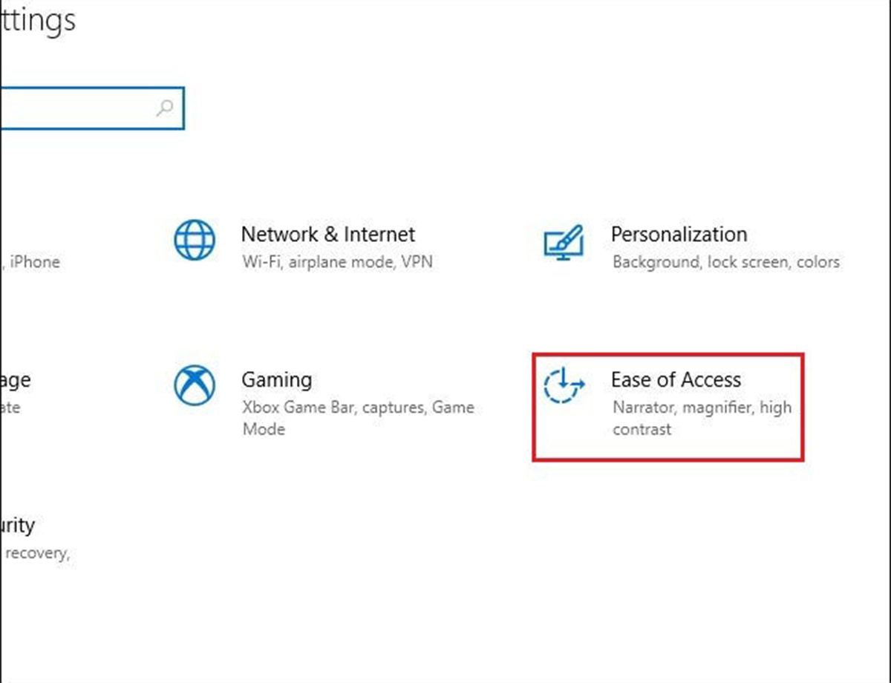
Task: Open Network & Internet settings title
Action: 327,235
